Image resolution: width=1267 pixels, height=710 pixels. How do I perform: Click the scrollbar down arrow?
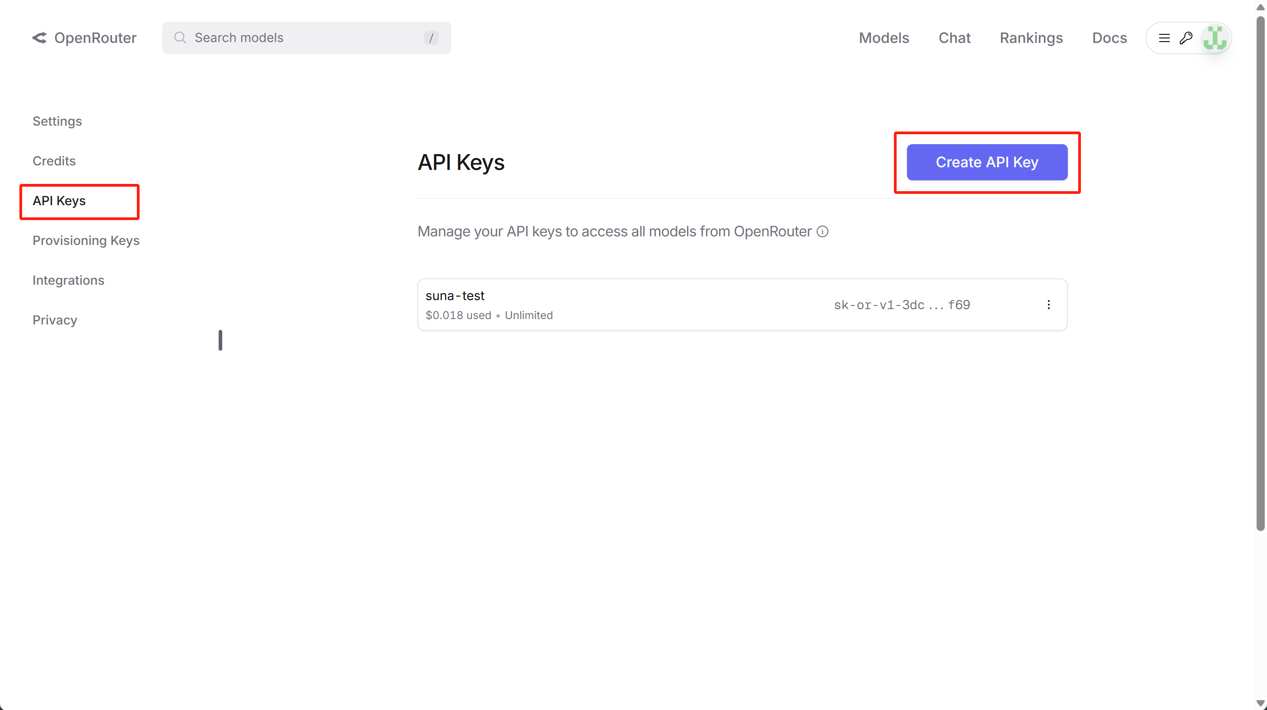click(x=1260, y=704)
